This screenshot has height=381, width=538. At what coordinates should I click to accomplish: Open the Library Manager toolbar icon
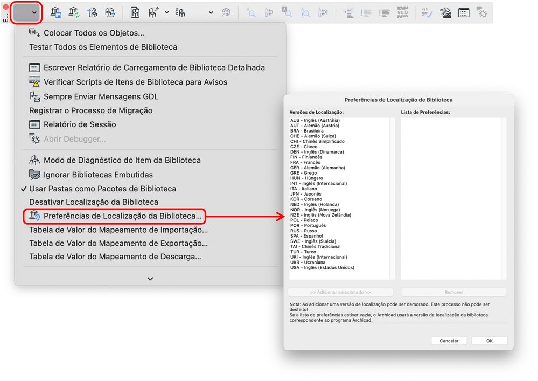56,13
